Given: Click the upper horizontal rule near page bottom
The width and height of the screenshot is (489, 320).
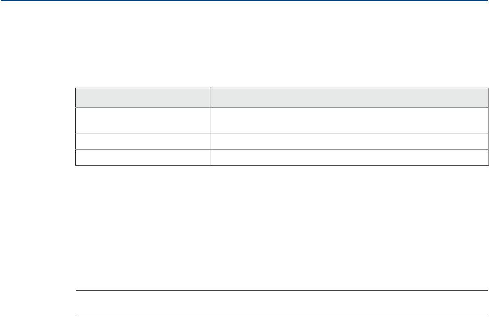Looking at the screenshot, I should click(279, 291).
